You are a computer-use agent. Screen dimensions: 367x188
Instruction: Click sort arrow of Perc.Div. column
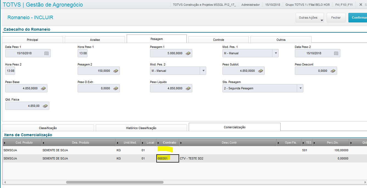[x=314, y=143]
